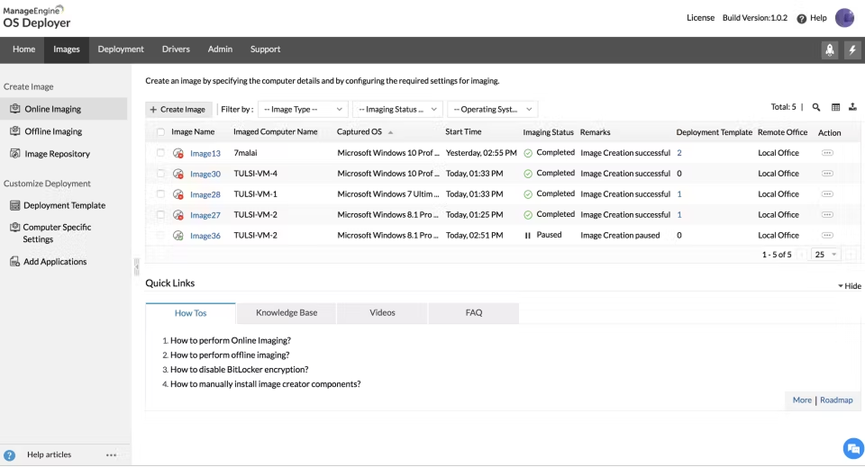Image resolution: width=865 pixels, height=467 pixels.
Task: Click the Help question mark icon
Action: [801, 19]
